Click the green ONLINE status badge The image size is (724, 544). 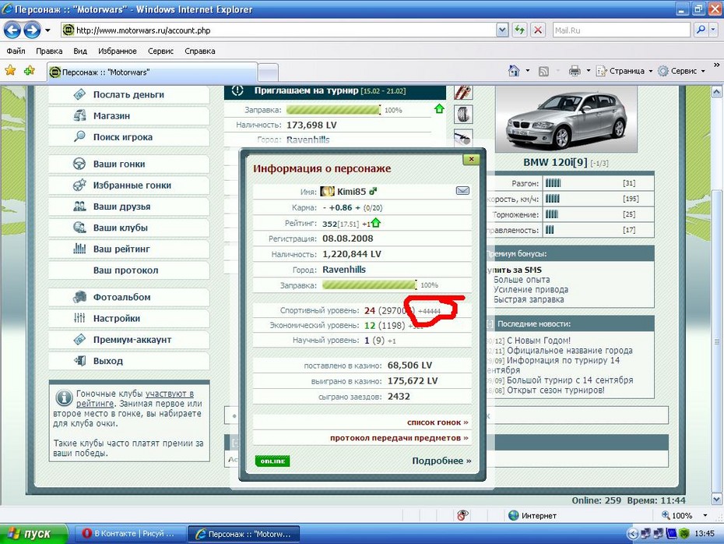tap(272, 461)
